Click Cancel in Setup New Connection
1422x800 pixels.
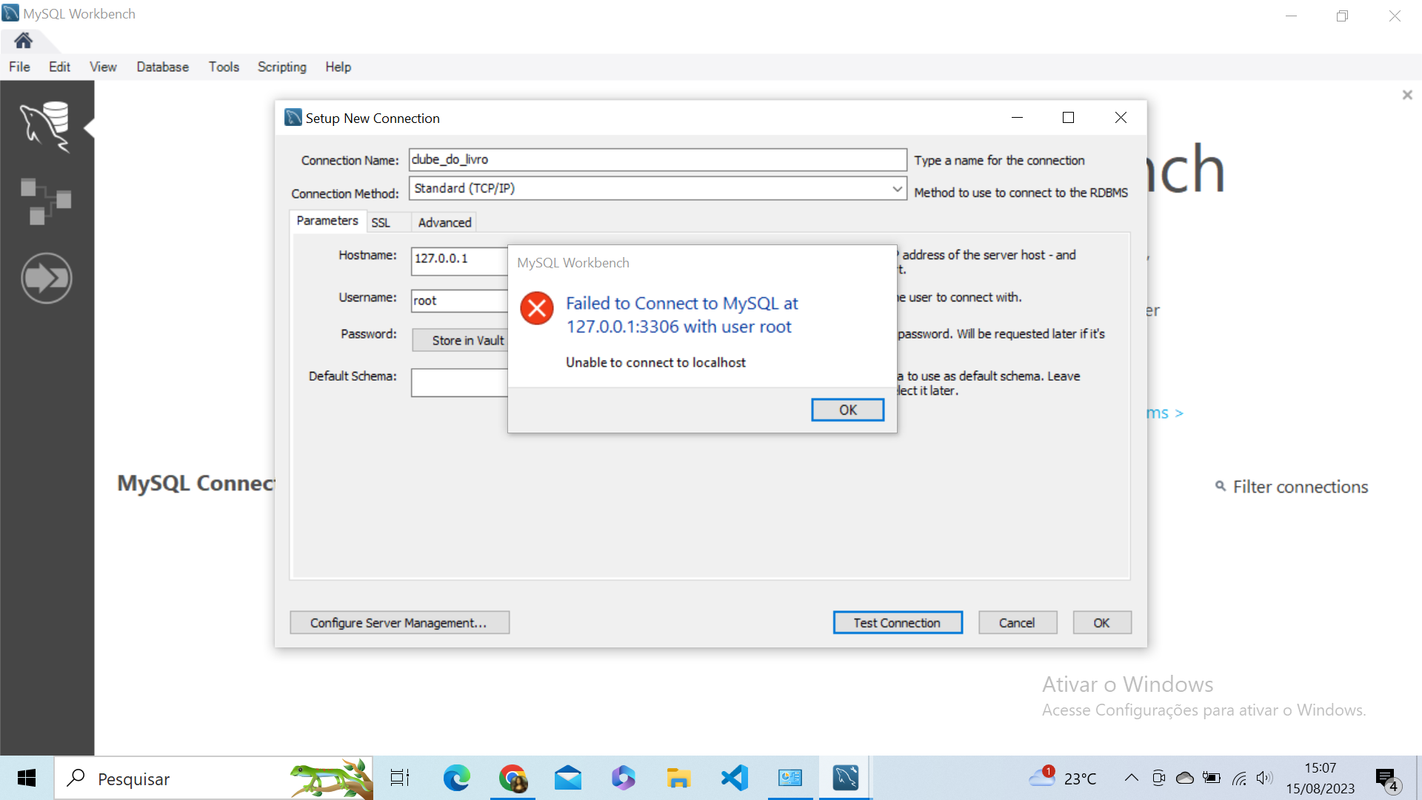pyautogui.click(x=1017, y=622)
